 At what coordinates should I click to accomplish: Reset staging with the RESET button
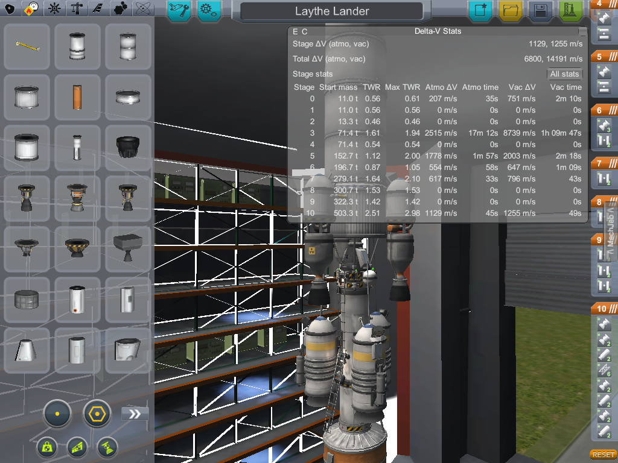coord(603,455)
